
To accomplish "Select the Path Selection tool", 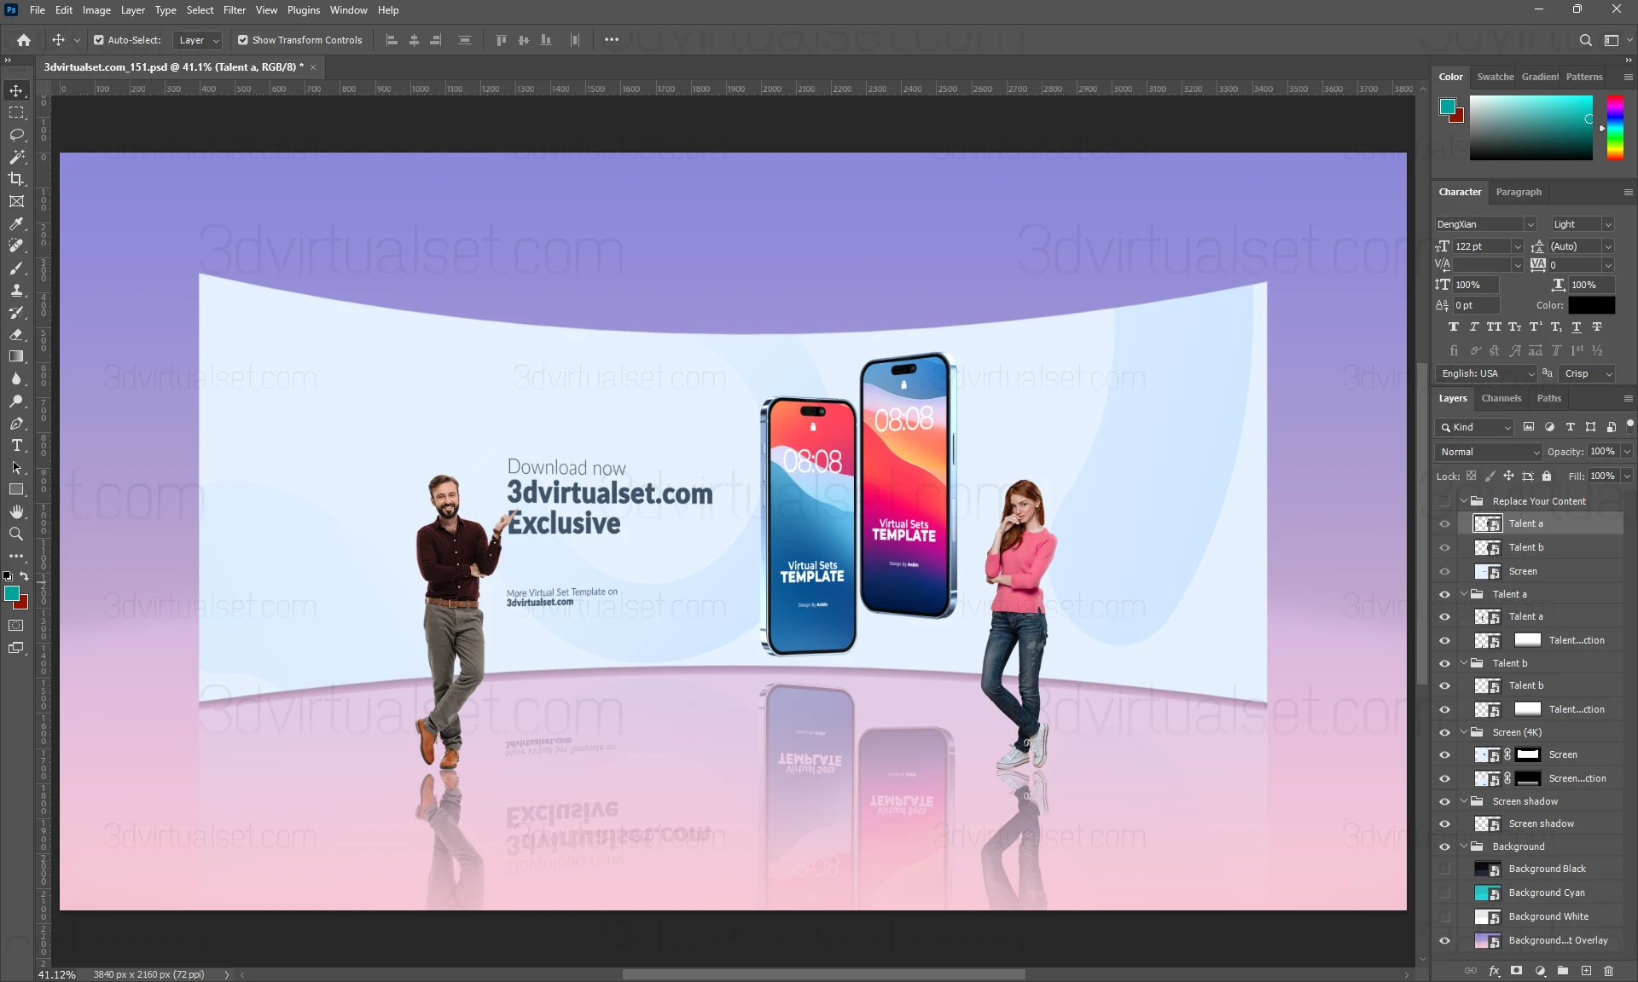I will [x=16, y=467].
